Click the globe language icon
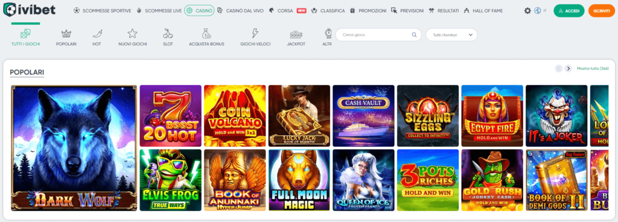Screen dimensions: 618x222 (x=537, y=11)
